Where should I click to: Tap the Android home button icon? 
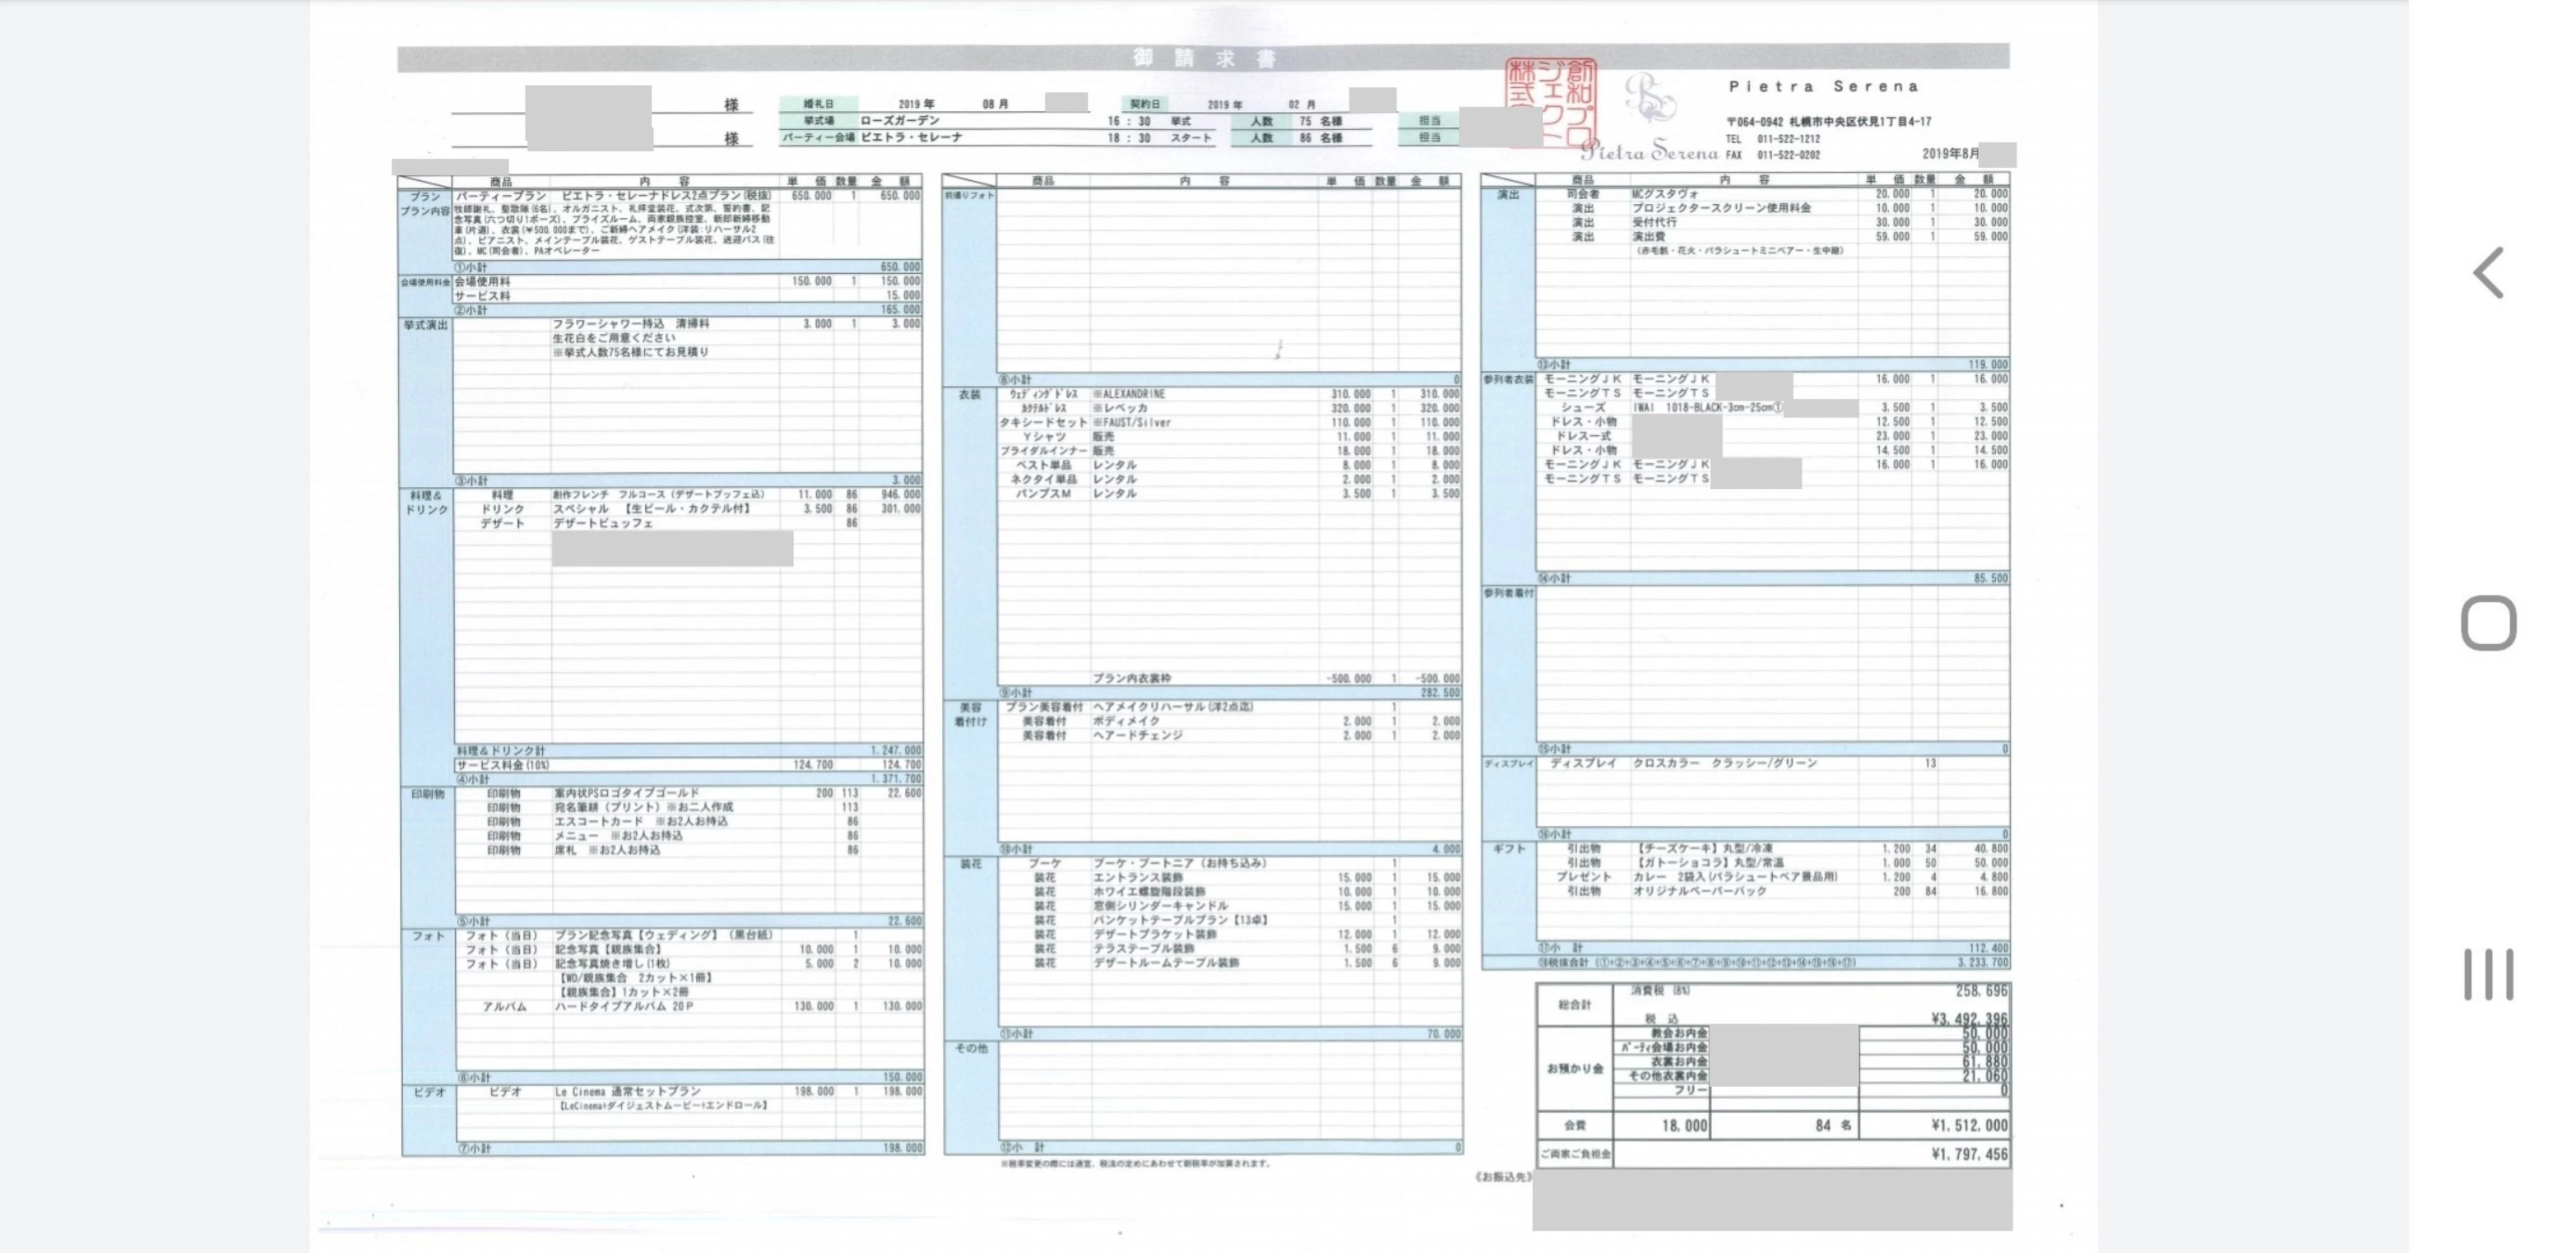click(2488, 623)
